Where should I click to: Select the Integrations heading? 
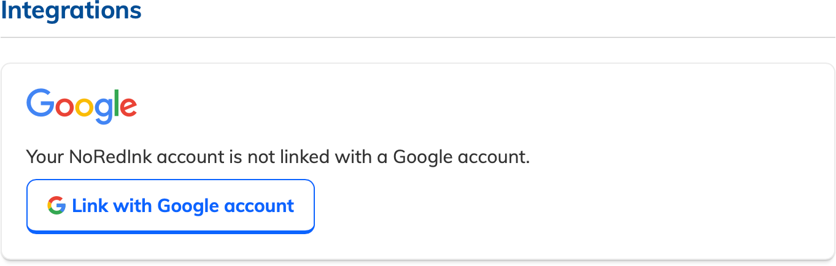click(71, 10)
